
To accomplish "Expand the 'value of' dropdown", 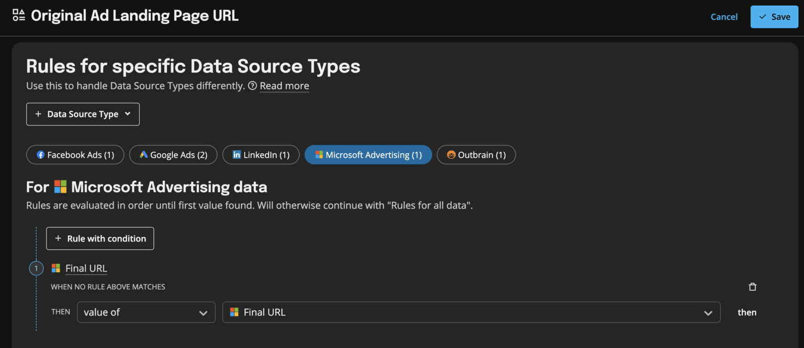I will pyautogui.click(x=146, y=312).
